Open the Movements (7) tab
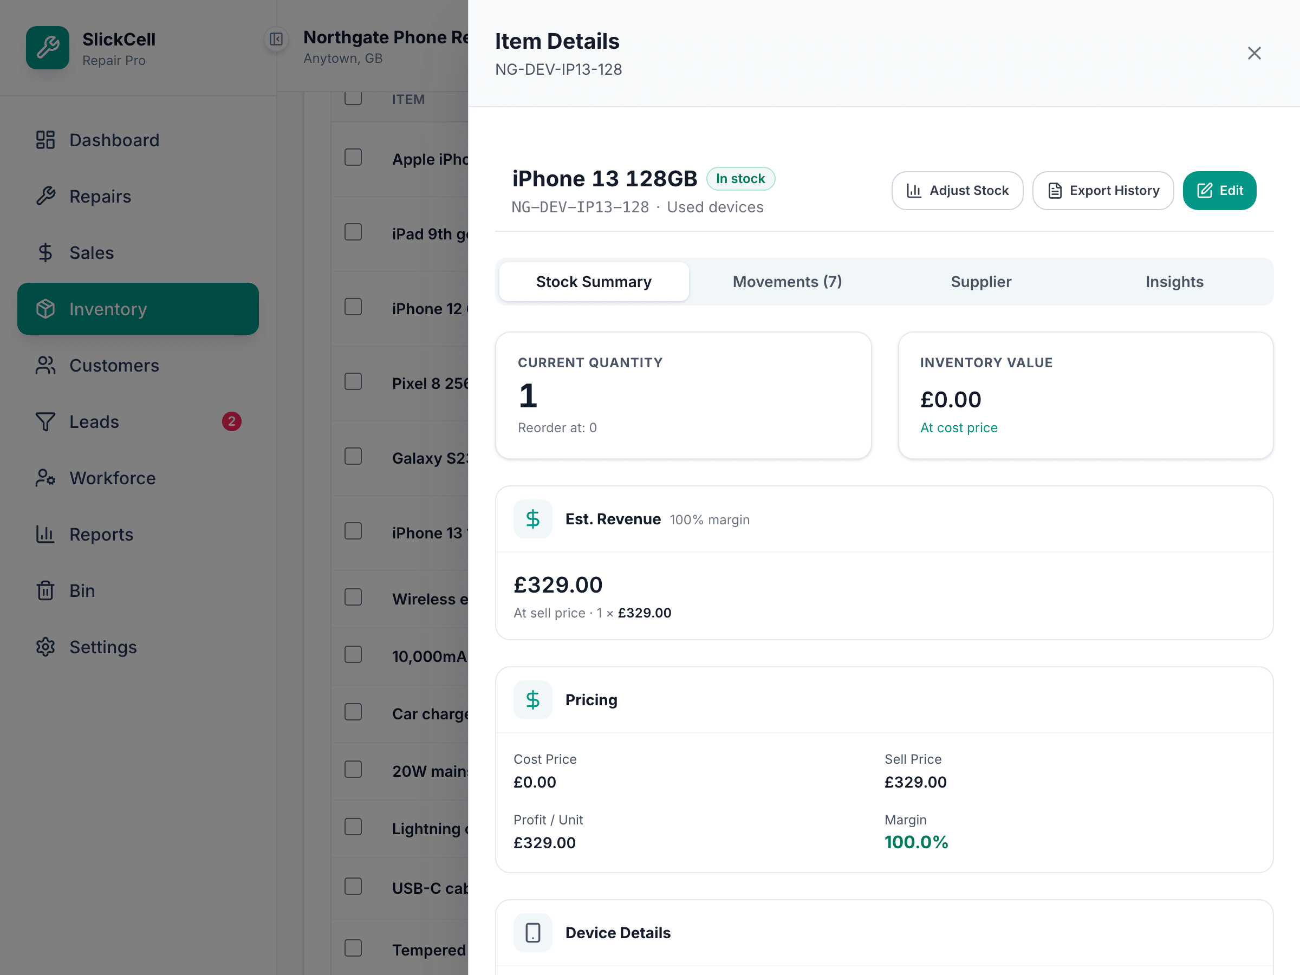The image size is (1300, 975). (787, 282)
